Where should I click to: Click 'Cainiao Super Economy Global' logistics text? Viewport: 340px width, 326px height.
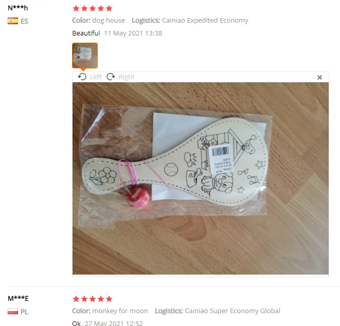coord(232,311)
